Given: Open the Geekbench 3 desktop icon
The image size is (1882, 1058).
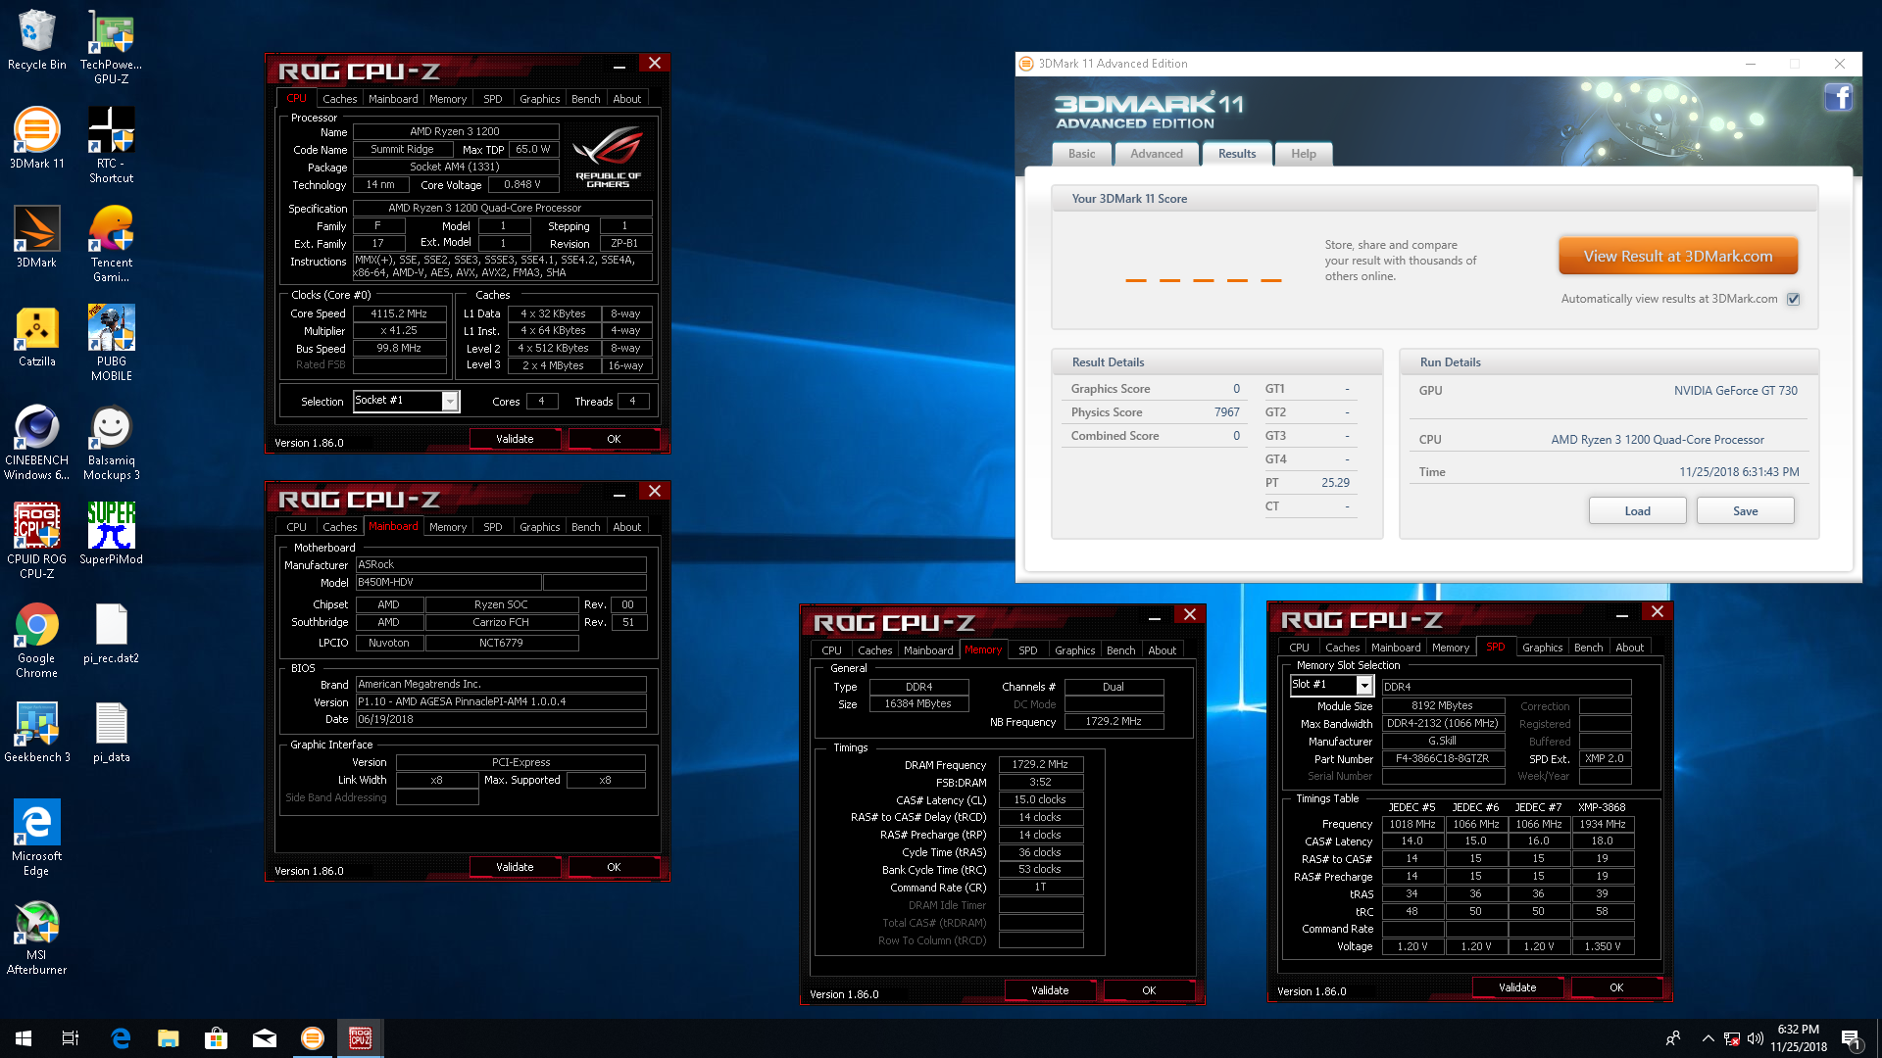Looking at the screenshot, I should 36,733.
